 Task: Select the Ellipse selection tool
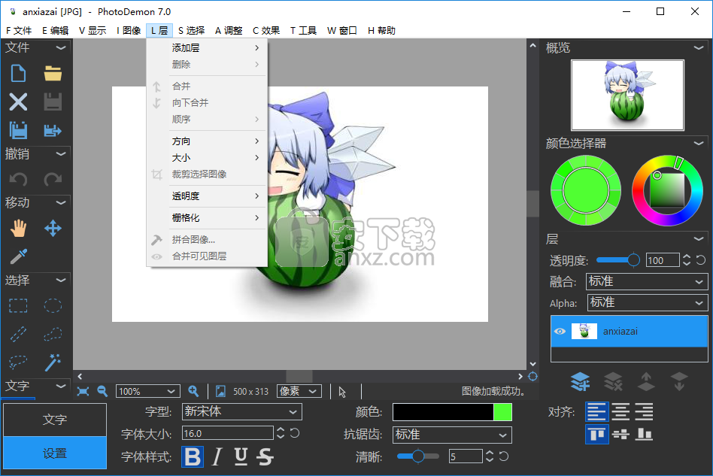[x=53, y=305]
